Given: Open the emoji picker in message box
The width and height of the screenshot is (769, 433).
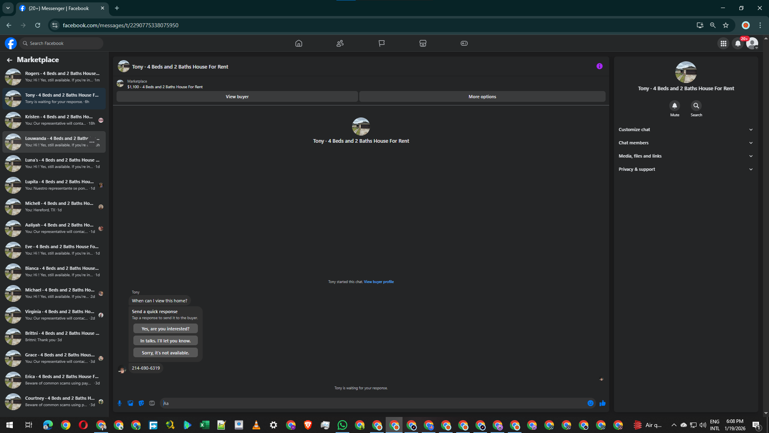Looking at the screenshot, I should pyautogui.click(x=590, y=403).
